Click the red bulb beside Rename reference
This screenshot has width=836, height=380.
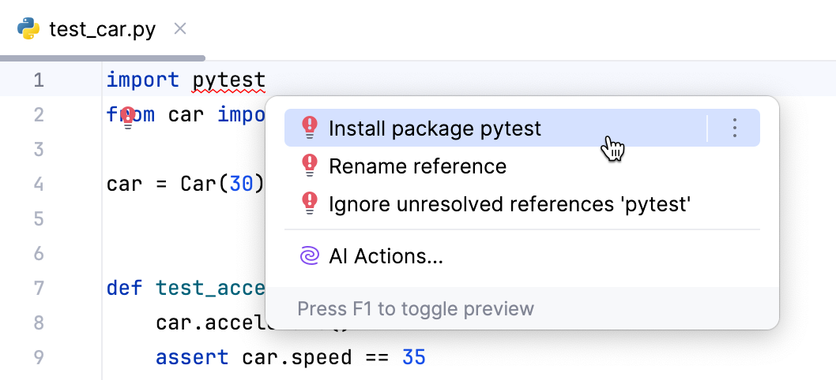(x=310, y=166)
